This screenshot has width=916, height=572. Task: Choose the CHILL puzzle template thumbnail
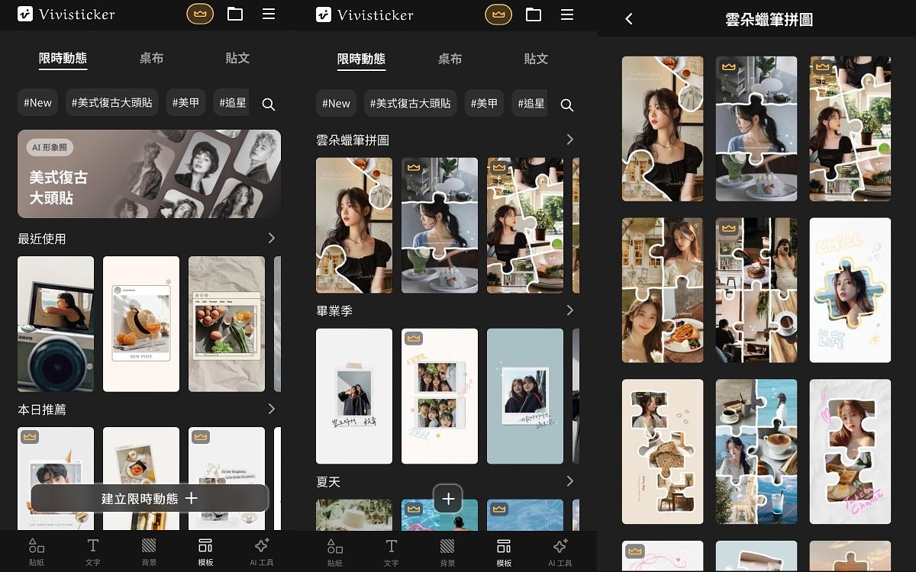click(850, 290)
